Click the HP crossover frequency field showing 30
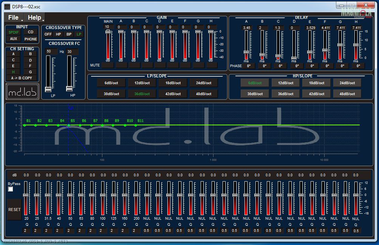379x245 pixels. pos(72,51)
